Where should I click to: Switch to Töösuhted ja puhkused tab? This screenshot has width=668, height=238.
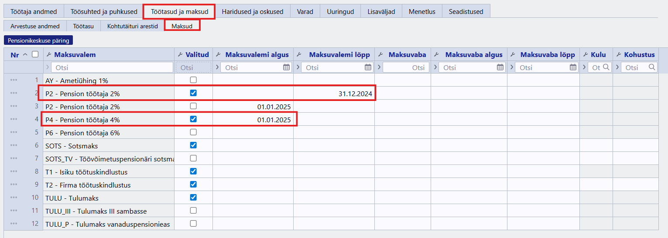104,12
